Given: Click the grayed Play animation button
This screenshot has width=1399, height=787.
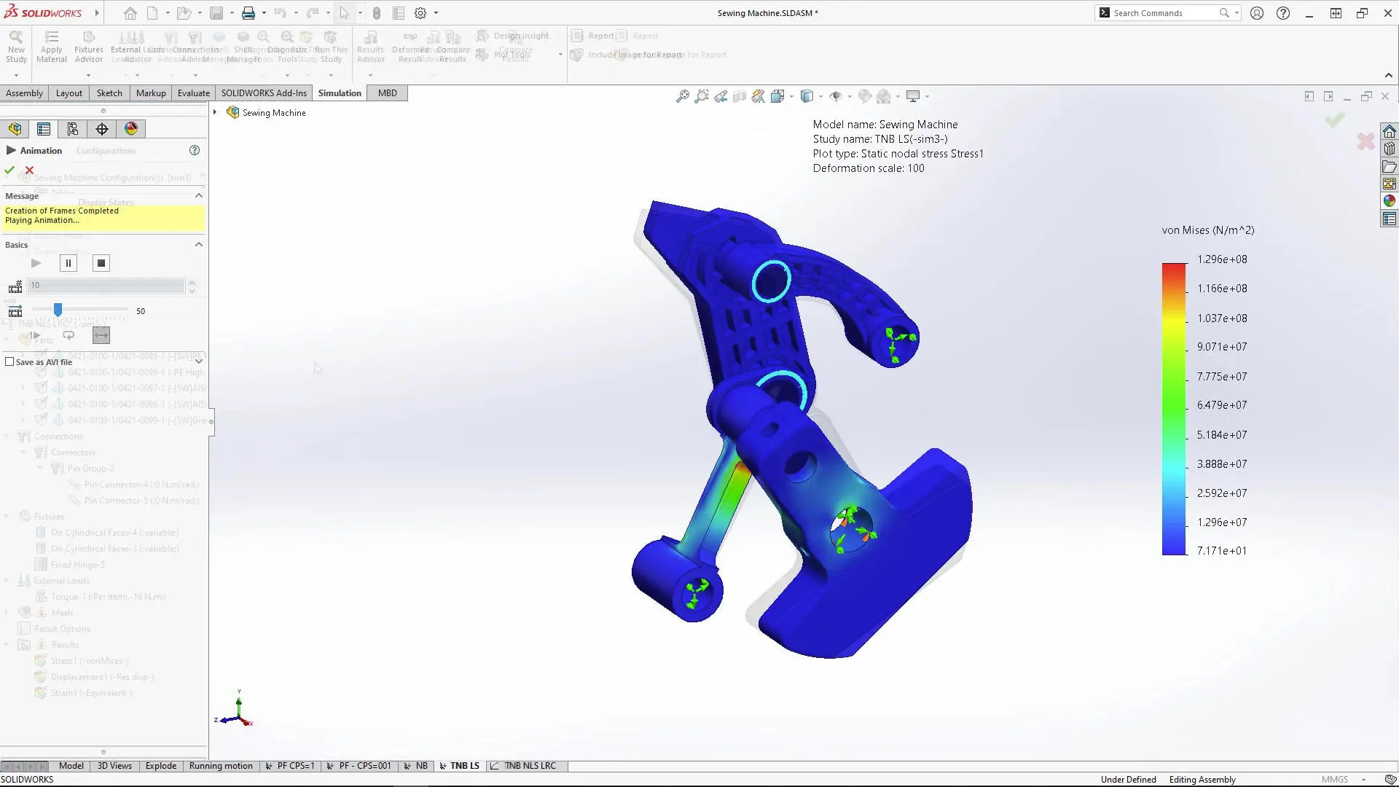Looking at the screenshot, I should [x=36, y=263].
